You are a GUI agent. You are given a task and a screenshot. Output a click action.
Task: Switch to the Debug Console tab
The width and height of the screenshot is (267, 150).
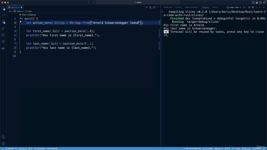(191, 7)
